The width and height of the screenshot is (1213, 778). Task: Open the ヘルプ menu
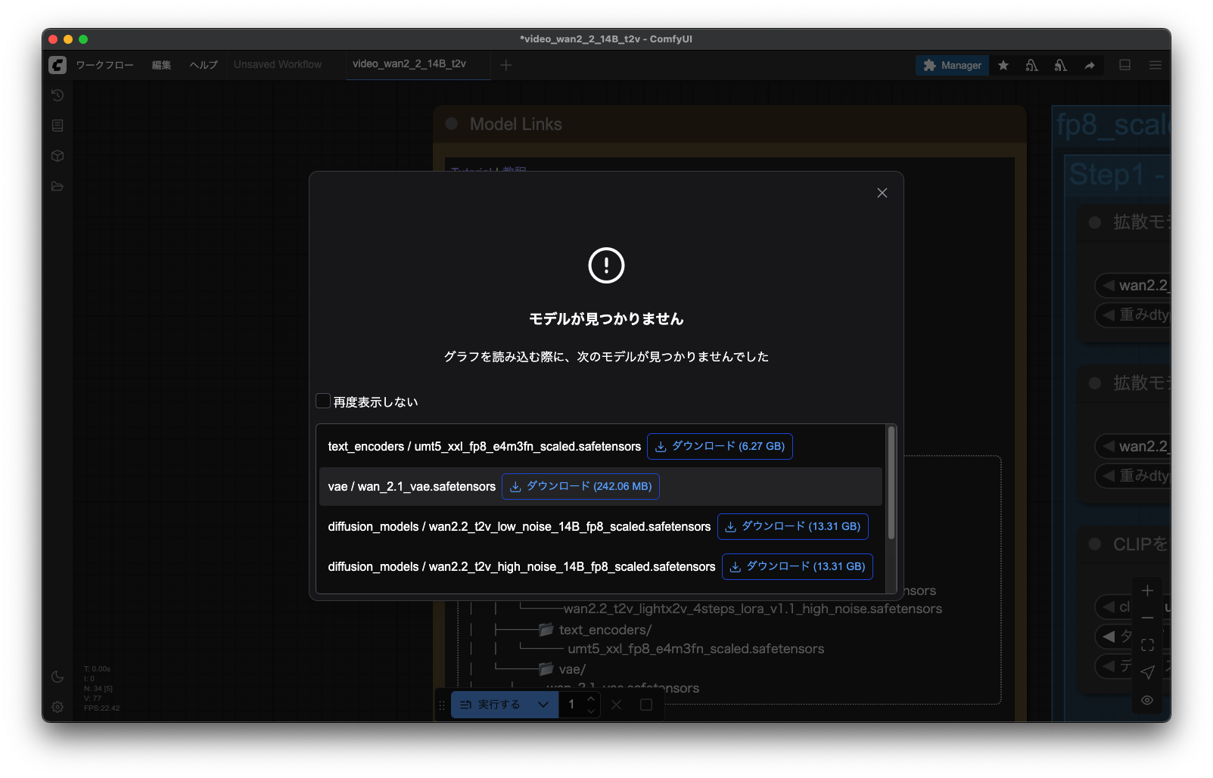tap(202, 65)
